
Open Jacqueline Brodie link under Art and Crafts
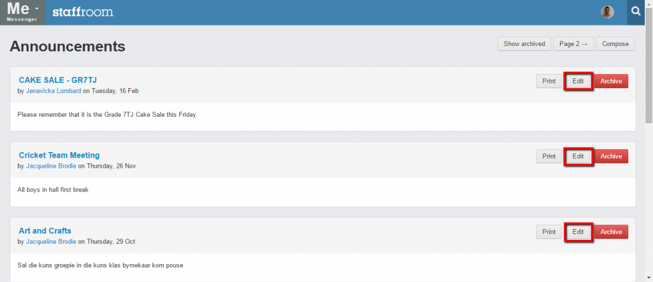click(x=51, y=242)
